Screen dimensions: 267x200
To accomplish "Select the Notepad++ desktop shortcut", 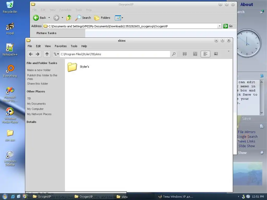I will (x=10, y=50).
